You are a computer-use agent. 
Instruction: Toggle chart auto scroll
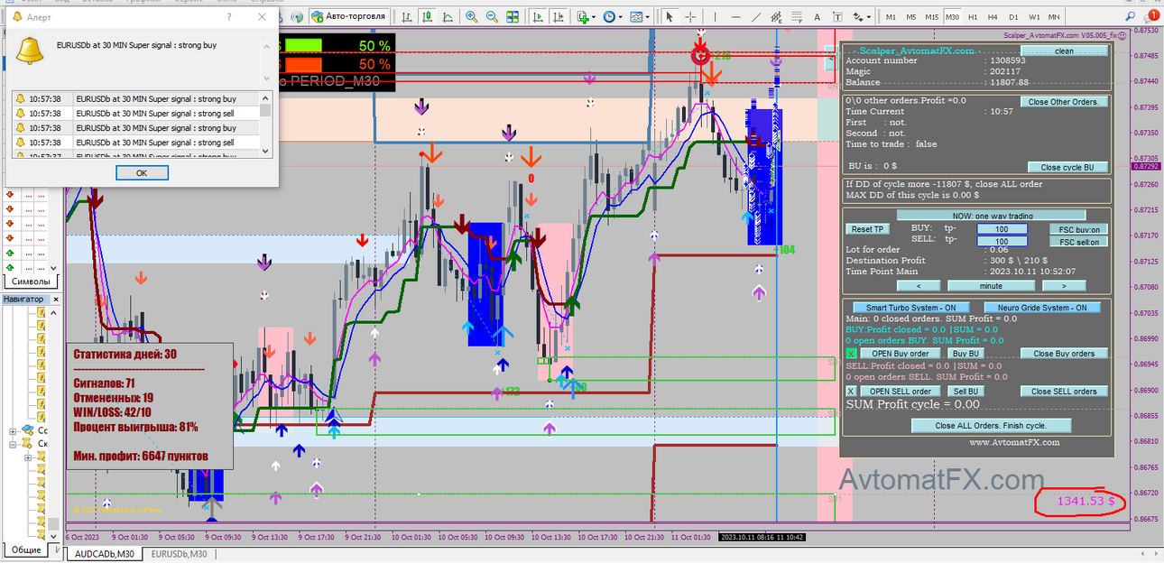(539, 16)
